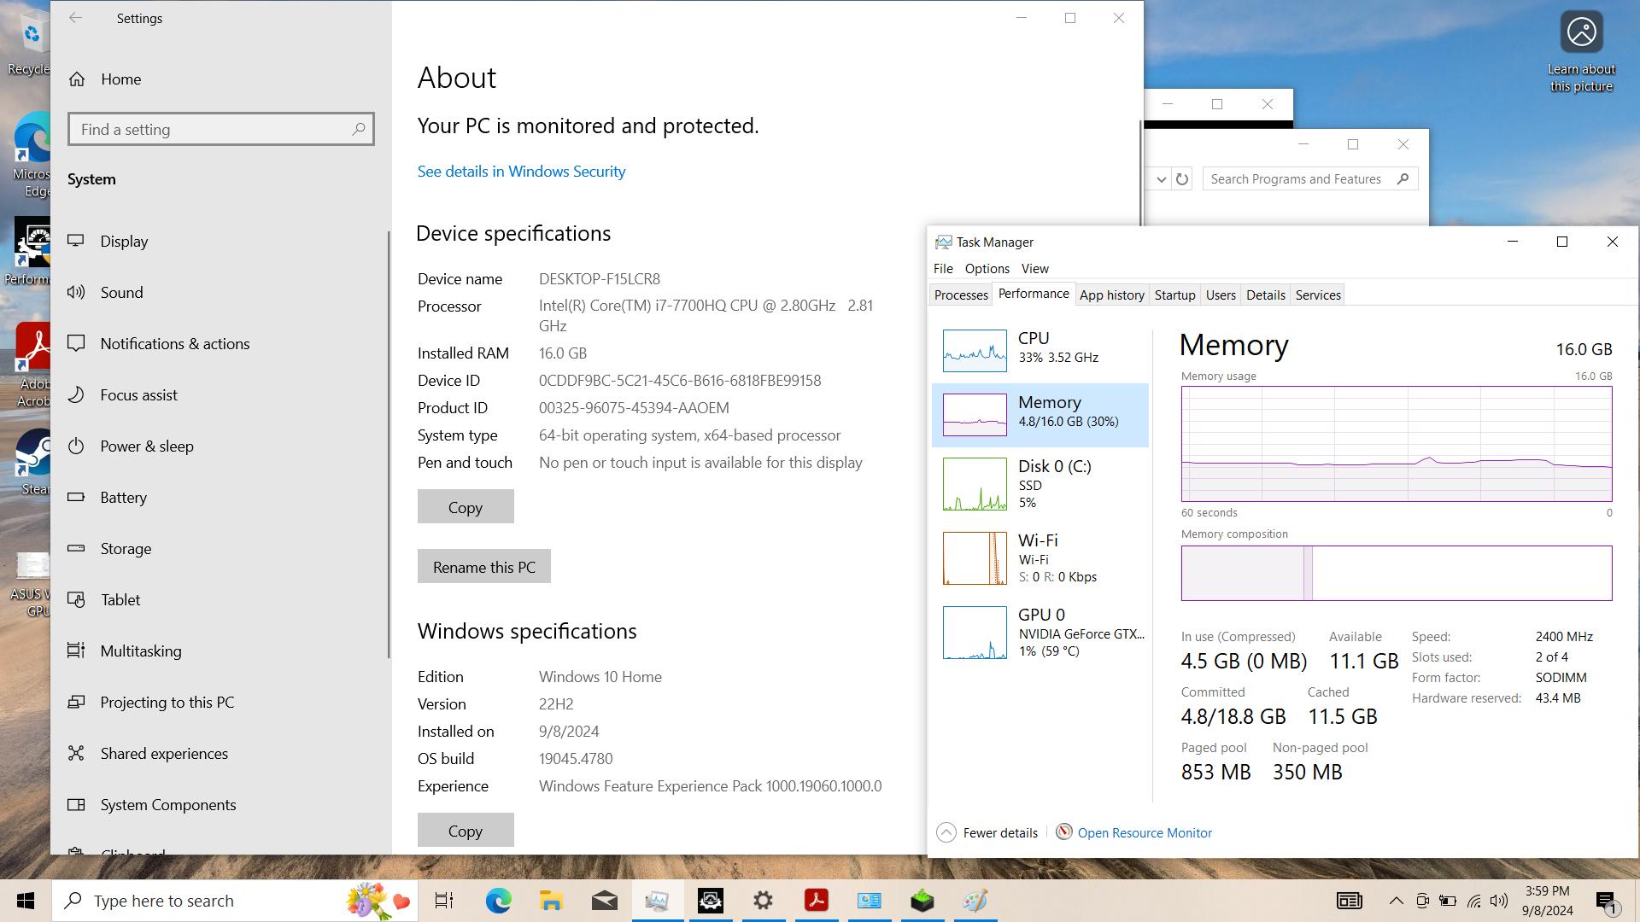Open the Steam desktop shortcut
The image size is (1640, 922).
(34, 462)
